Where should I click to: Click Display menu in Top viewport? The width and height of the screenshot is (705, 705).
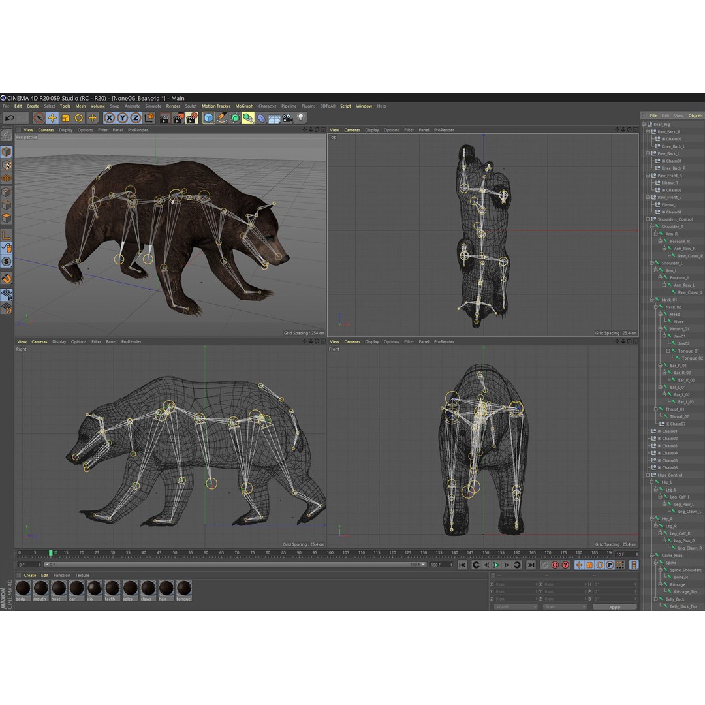point(372,130)
